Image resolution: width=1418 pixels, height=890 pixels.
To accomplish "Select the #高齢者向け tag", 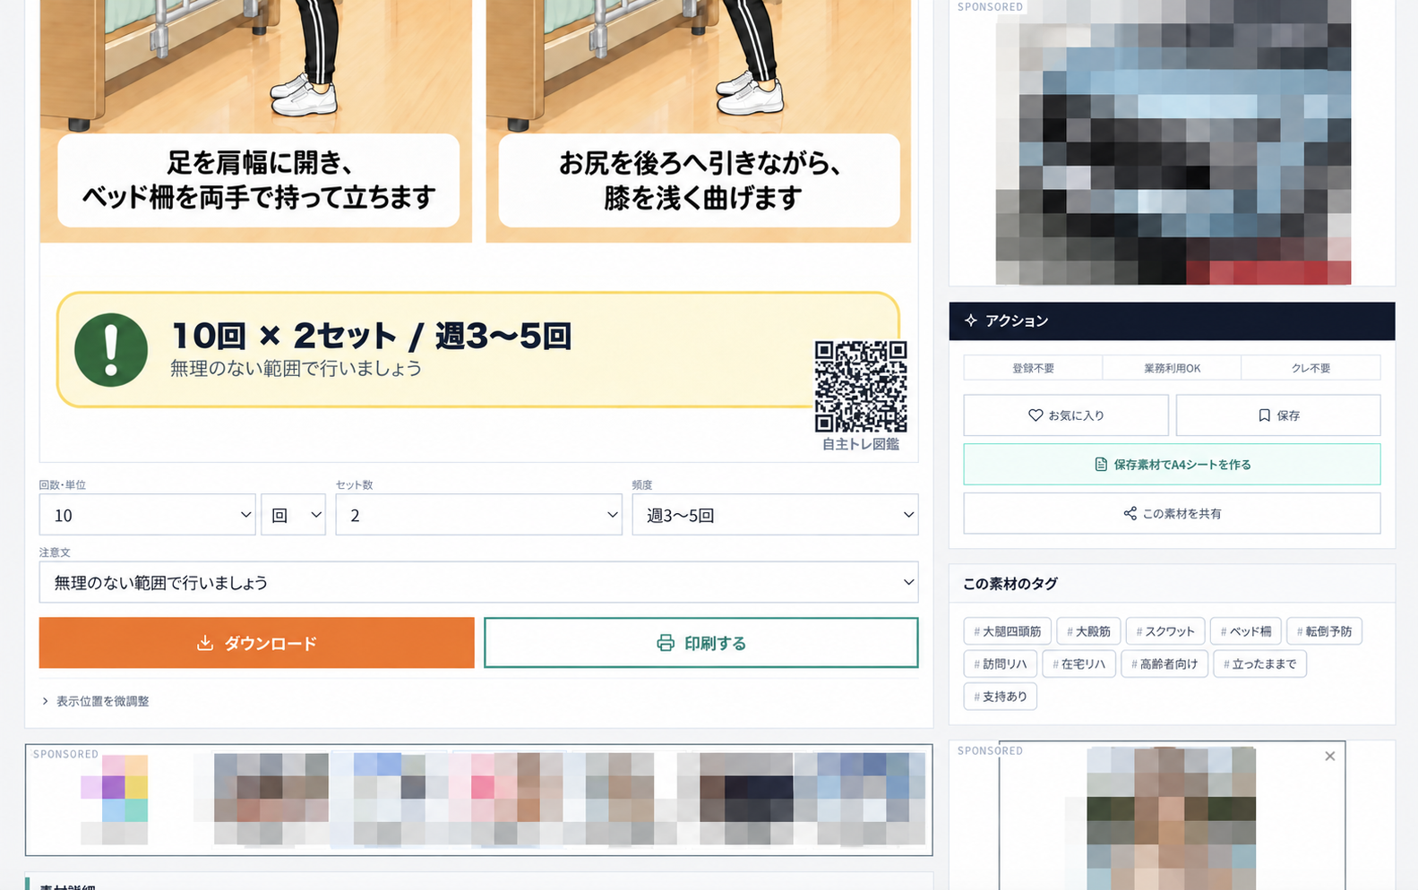I will click(x=1164, y=663).
